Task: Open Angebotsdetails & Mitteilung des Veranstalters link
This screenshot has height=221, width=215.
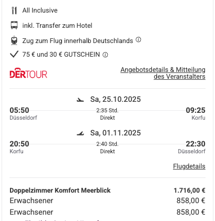Action: (x=163, y=73)
